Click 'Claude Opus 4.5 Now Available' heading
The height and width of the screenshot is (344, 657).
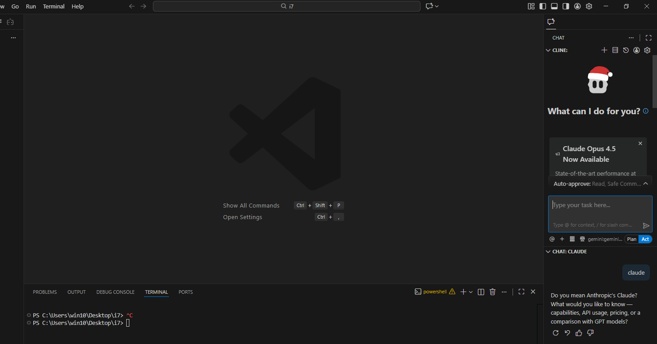tap(589, 154)
